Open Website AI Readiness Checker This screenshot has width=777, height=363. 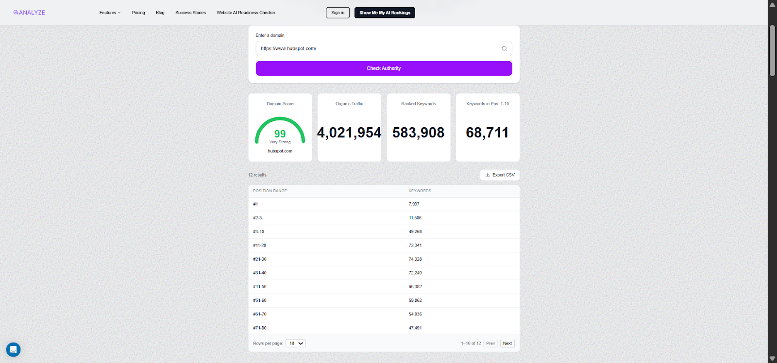(246, 13)
